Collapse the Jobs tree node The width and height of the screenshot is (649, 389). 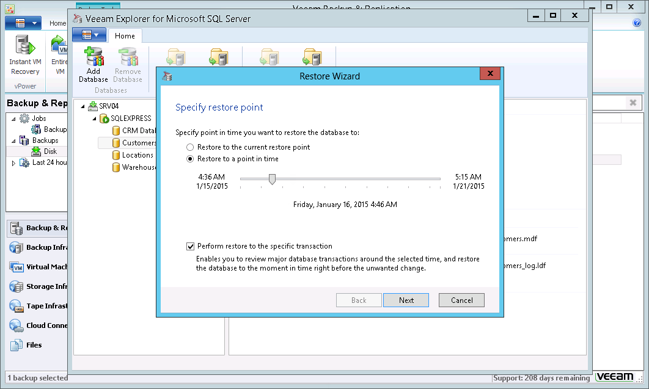coord(13,118)
